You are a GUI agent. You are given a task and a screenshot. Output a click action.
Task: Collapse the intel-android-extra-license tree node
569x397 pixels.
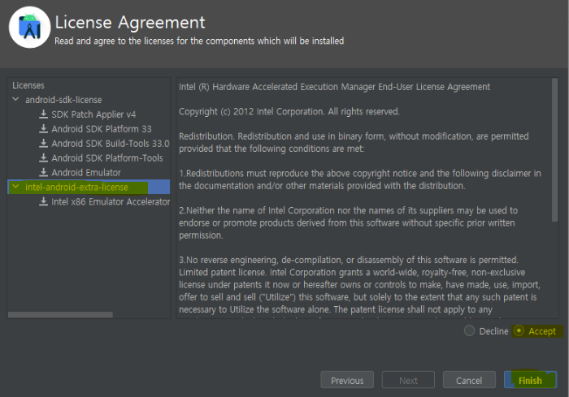click(15, 187)
